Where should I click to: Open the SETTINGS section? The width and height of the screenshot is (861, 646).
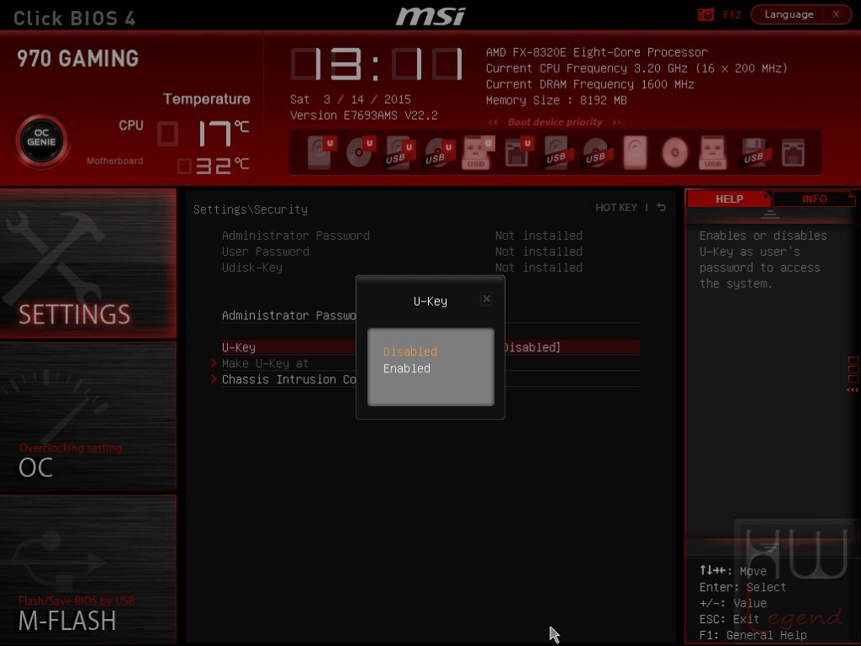(88, 263)
